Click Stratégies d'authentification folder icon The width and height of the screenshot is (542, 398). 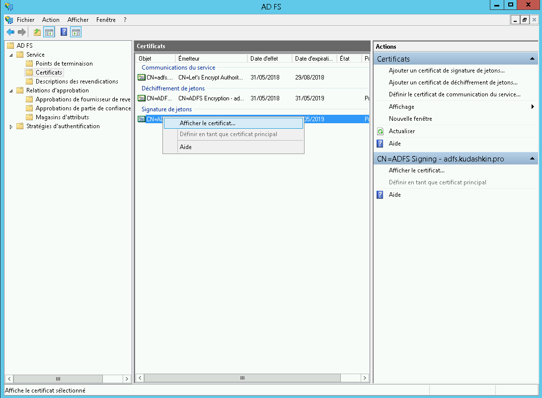[20, 126]
